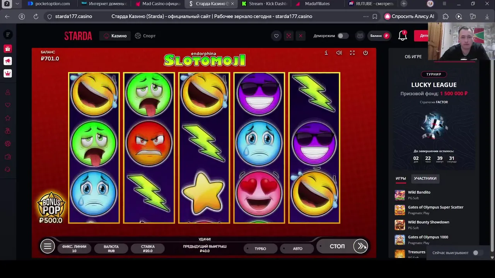The height and width of the screenshot is (278, 495).
Task: Open the star sidebar icon
Action: 8,118
